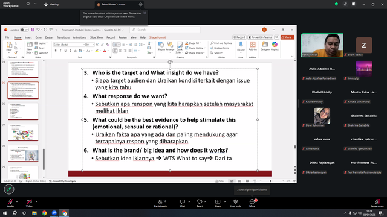387x217 pixels.
Task: Click the Redo icon in quick access toolbar
Action: [x=45, y=30]
